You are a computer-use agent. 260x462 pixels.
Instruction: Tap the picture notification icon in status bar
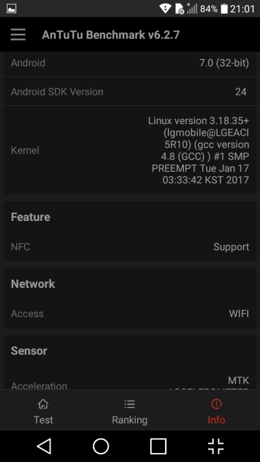(x=12, y=8)
